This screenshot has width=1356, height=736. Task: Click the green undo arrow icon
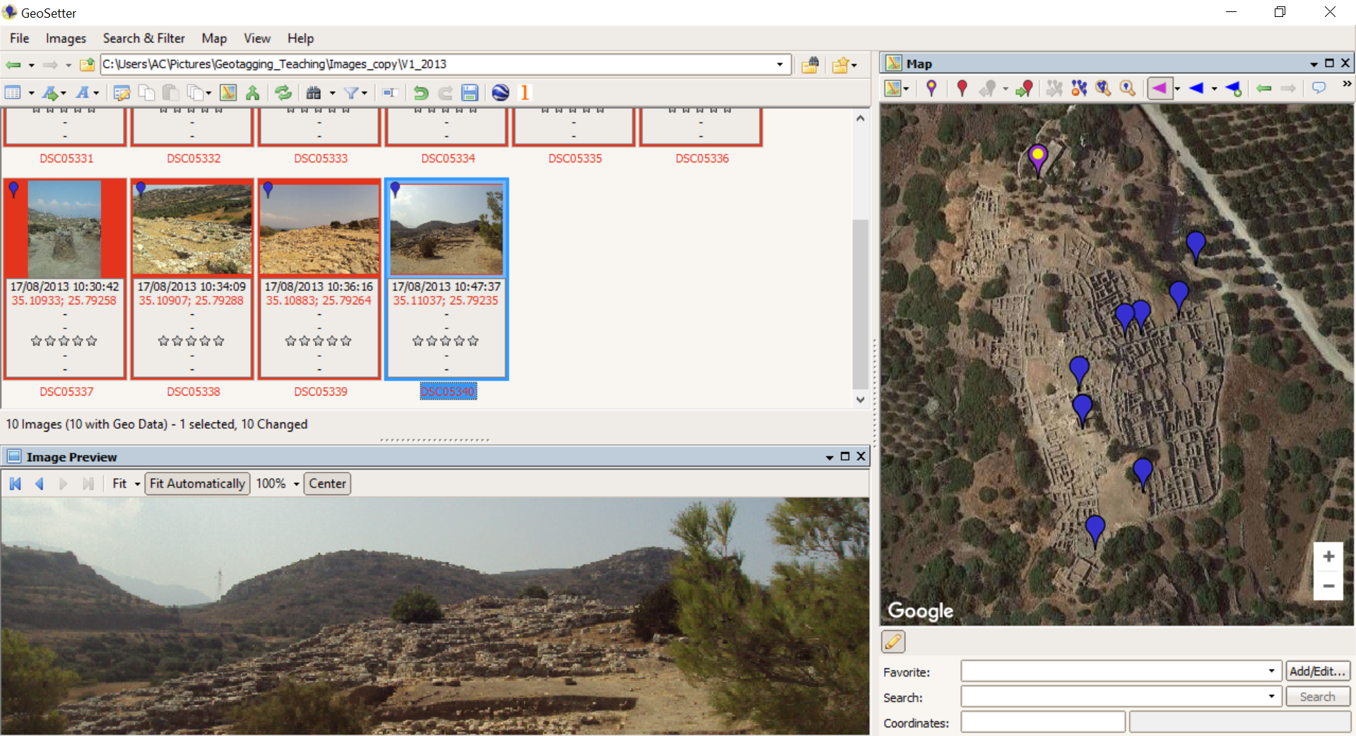(x=421, y=93)
